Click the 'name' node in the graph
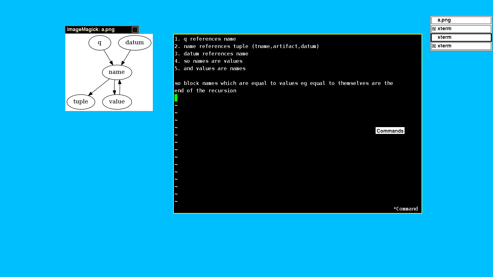 (117, 72)
